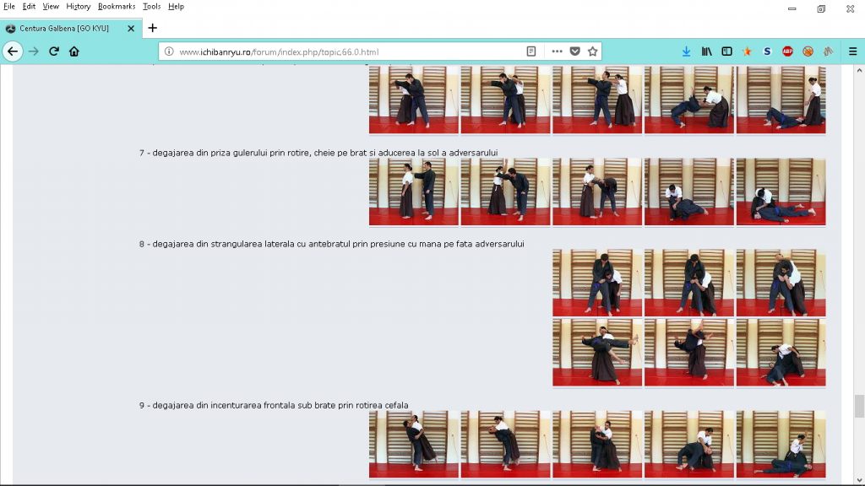This screenshot has width=865, height=486.
Task: Open the Help menu
Action: coord(176,7)
